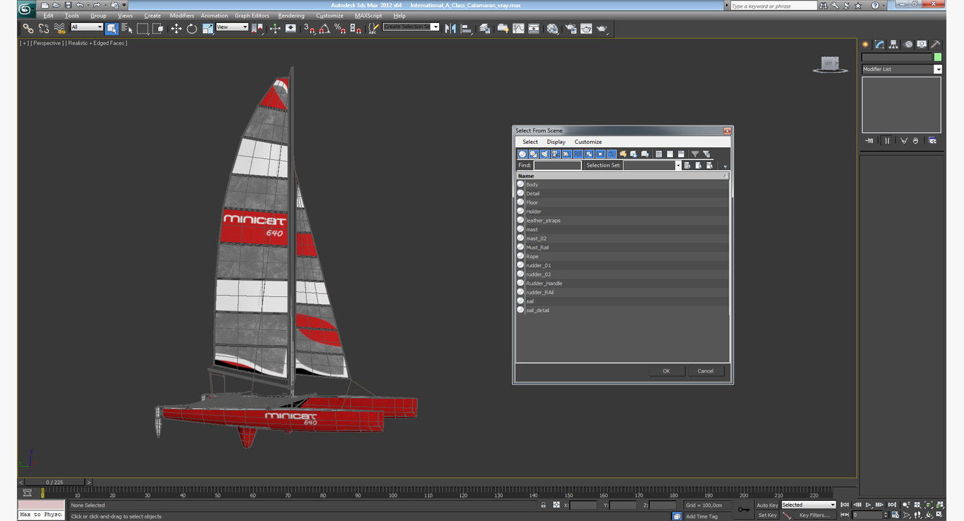Click the Play Animation button
The width and height of the screenshot is (964, 521).
pyautogui.click(x=868, y=505)
